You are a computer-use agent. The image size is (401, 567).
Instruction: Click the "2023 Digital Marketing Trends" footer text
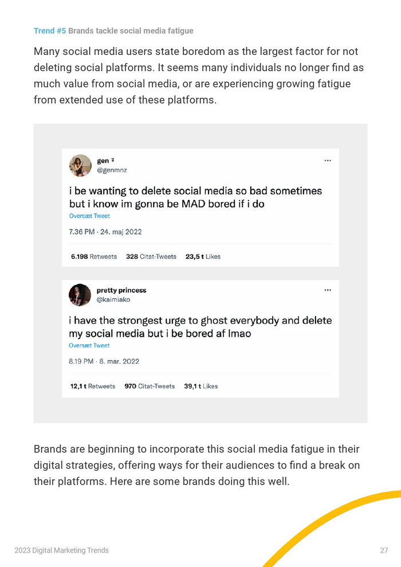61,550
